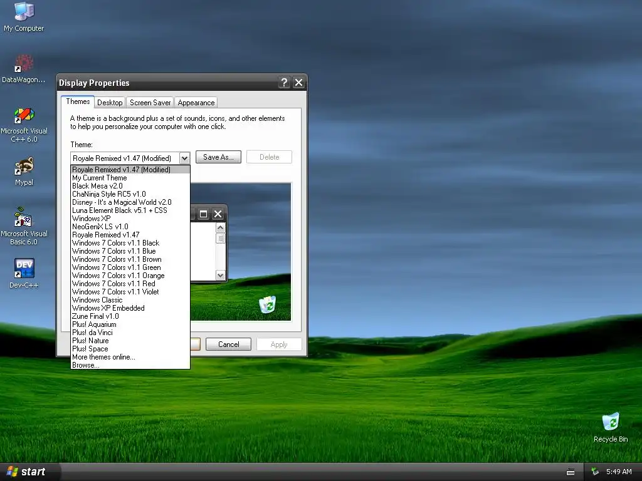Click sample window maximize button in preview
Screen dimensions: 642x481
pyautogui.click(x=203, y=214)
